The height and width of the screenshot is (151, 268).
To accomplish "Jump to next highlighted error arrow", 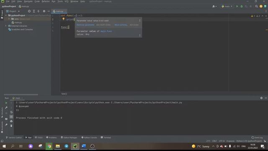I will (266, 16).
